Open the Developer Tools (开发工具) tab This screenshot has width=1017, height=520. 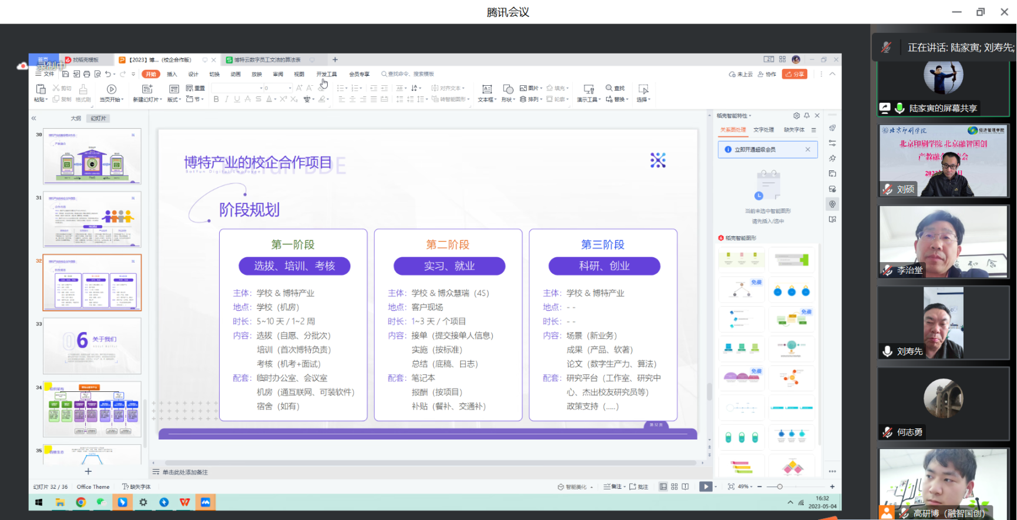(x=327, y=74)
